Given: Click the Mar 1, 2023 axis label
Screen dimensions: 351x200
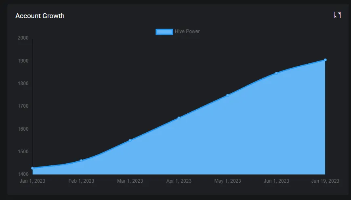Looking at the screenshot, I should [x=130, y=181].
